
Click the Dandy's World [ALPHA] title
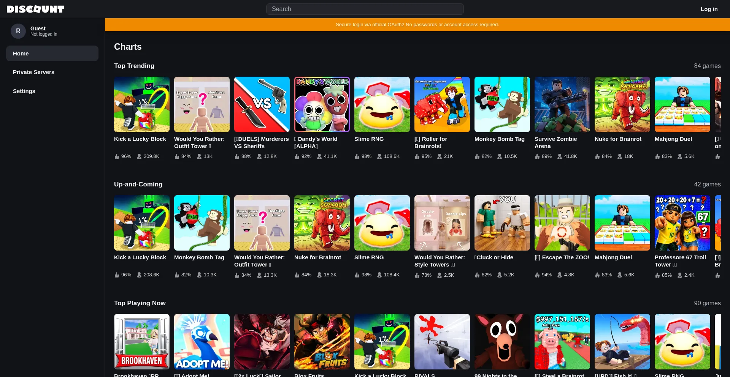point(316,142)
